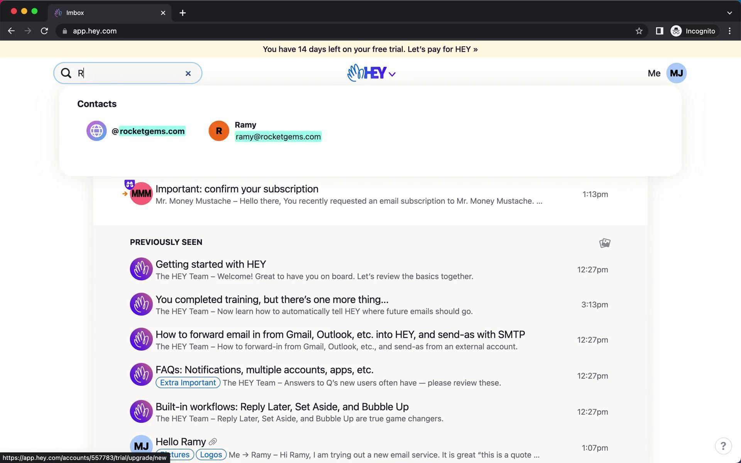This screenshot has width=741, height=463.
Task: Open a new browser tab
Action: click(183, 13)
